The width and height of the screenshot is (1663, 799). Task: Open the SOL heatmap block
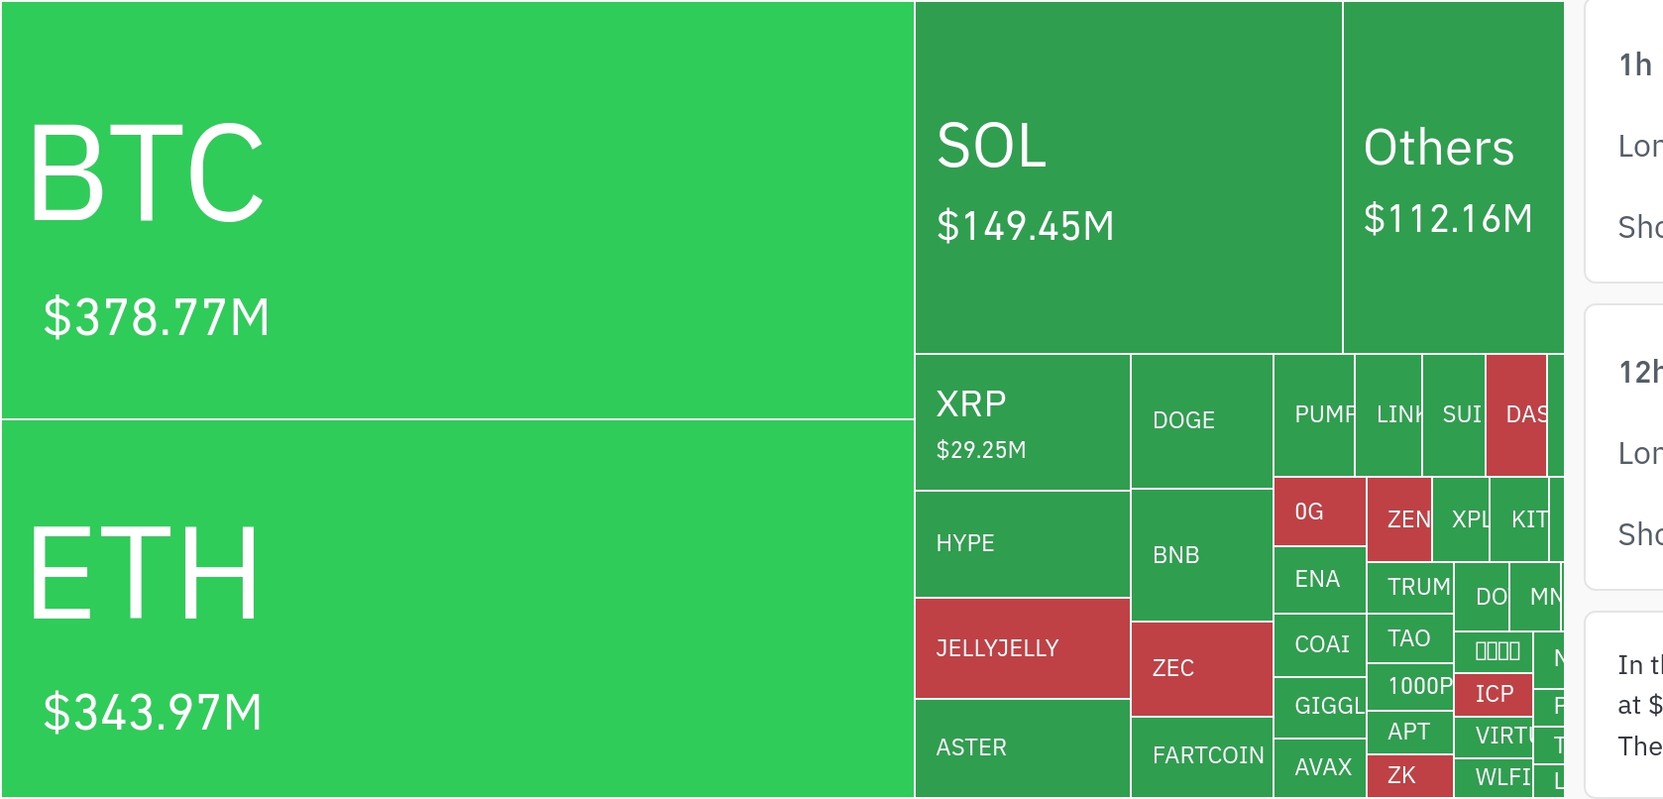pos(1128,177)
